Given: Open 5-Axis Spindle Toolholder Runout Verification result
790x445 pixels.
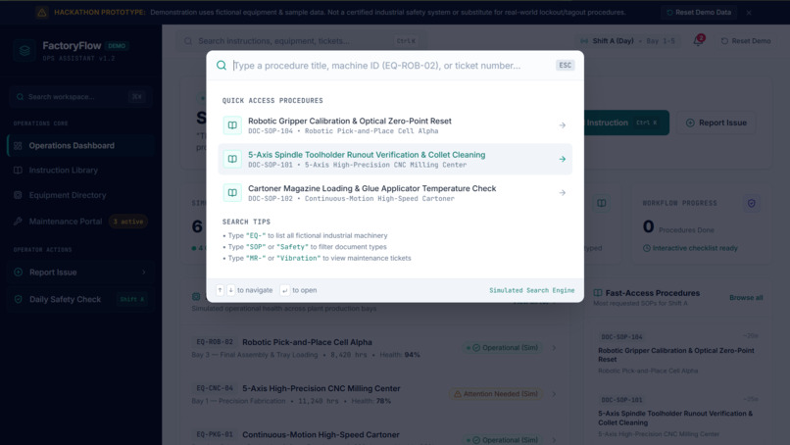Looking at the screenshot, I should [395, 159].
